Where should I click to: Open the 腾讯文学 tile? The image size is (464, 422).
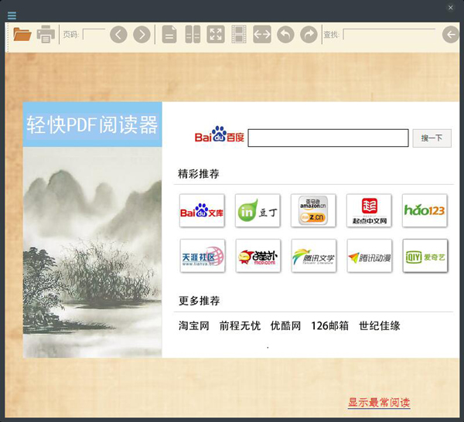click(314, 256)
